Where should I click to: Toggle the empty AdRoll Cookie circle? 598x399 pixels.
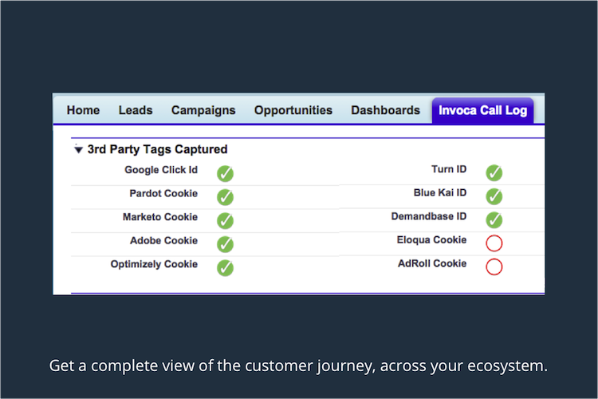click(494, 267)
